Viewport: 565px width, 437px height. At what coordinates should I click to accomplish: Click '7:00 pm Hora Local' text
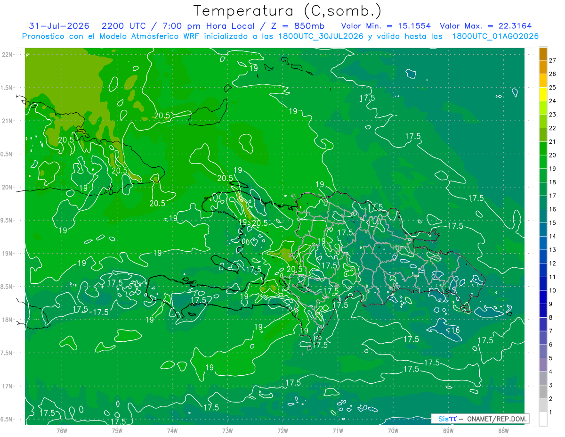[x=209, y=26]
